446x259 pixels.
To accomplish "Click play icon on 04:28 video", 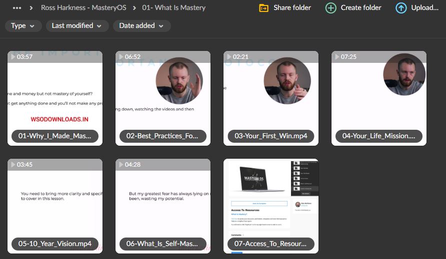I will [121, 165].
